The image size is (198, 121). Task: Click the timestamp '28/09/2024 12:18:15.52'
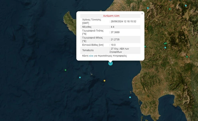pos(123,21)
